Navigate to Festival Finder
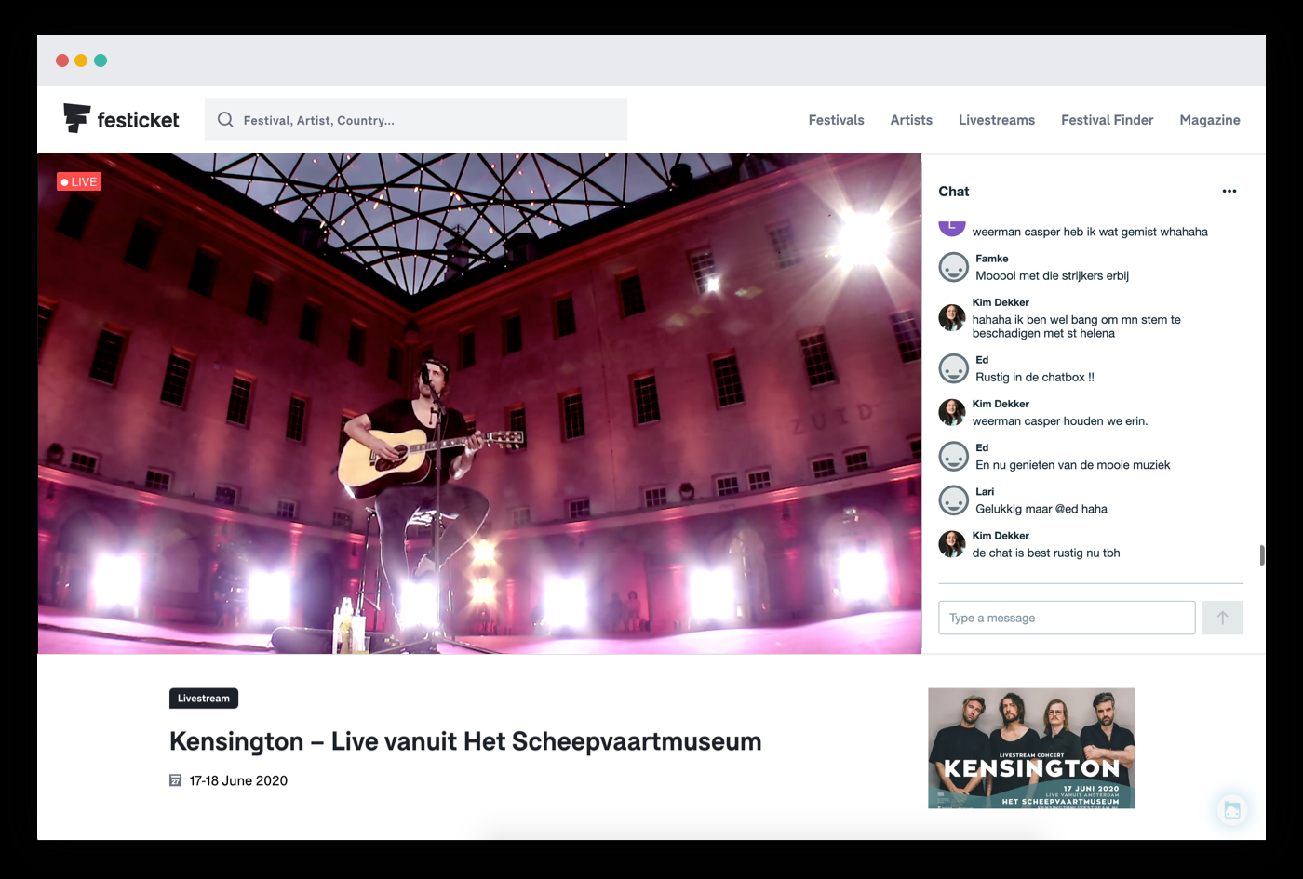 (1107, 120)
